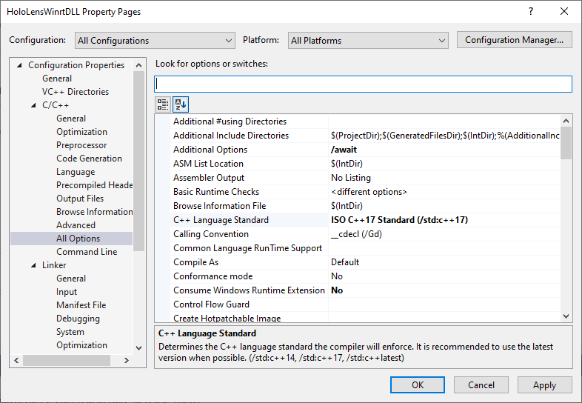Open the Code Generation page
This screenshot has height=403, width=582.
(89, 159)
